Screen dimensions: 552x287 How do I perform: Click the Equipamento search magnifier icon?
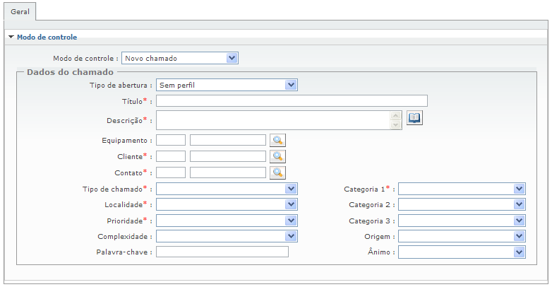pos(277,140)
